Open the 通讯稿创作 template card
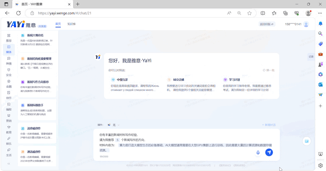Viewport: 326px width, 171px height. [x=37, y=156]
